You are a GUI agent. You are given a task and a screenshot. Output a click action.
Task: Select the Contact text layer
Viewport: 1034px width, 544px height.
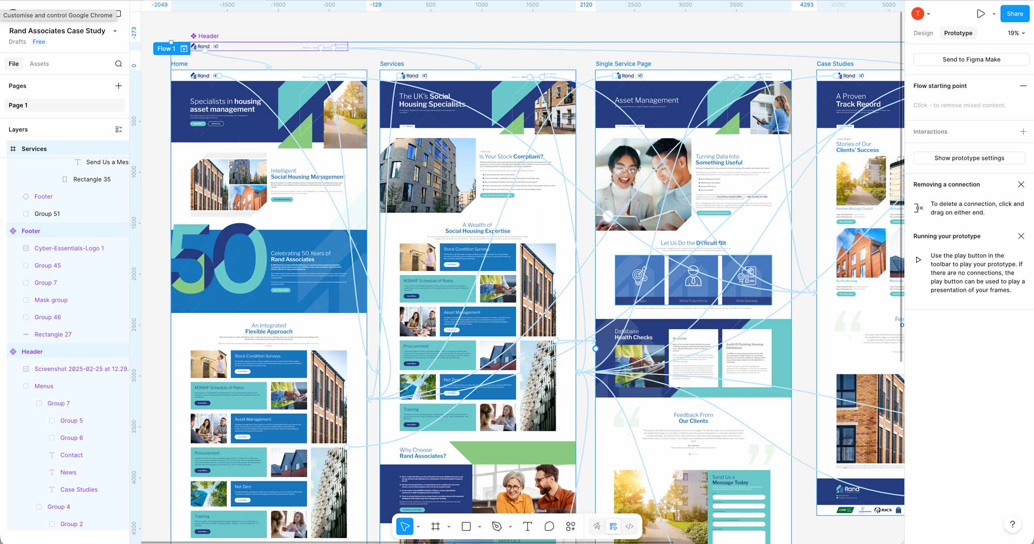(71, 455)
